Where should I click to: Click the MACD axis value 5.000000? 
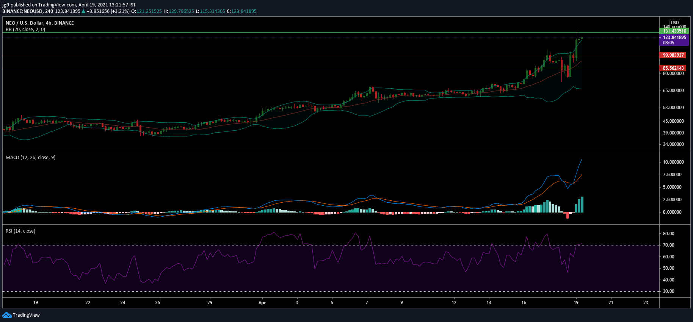pos(672,187)
